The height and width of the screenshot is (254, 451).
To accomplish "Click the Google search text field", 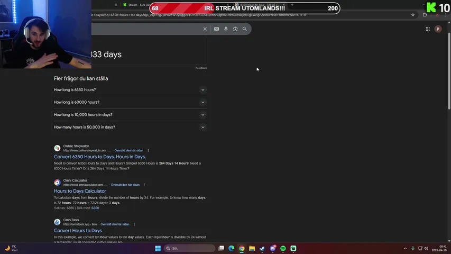I will pos(145,29).
